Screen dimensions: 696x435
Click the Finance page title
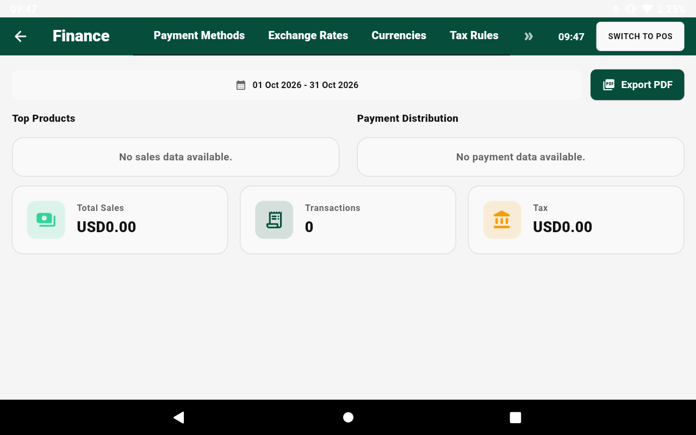coord(81,36)
